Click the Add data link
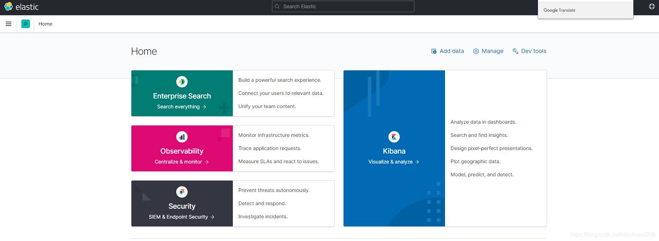Image resolution: width=659 pixels, height=241 pixels. 448,51
